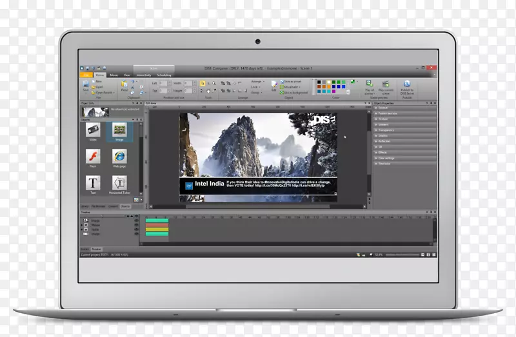516x337 pixels.
Task: Switch to the File Browser panel tab
Action: pos(98,206)
